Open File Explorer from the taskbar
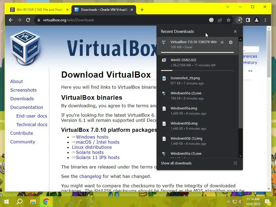 click(33, 202)
